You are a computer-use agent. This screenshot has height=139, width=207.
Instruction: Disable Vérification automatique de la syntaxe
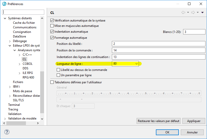(x=52, y=21)
